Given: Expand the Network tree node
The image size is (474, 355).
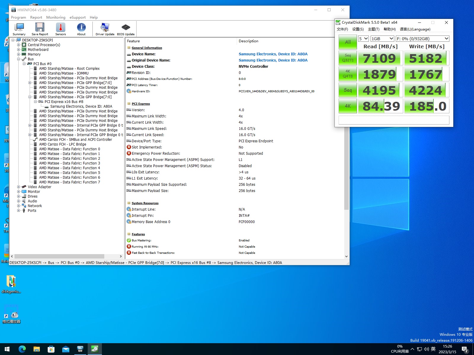Looking at the screenshot, I should (18, 206).
